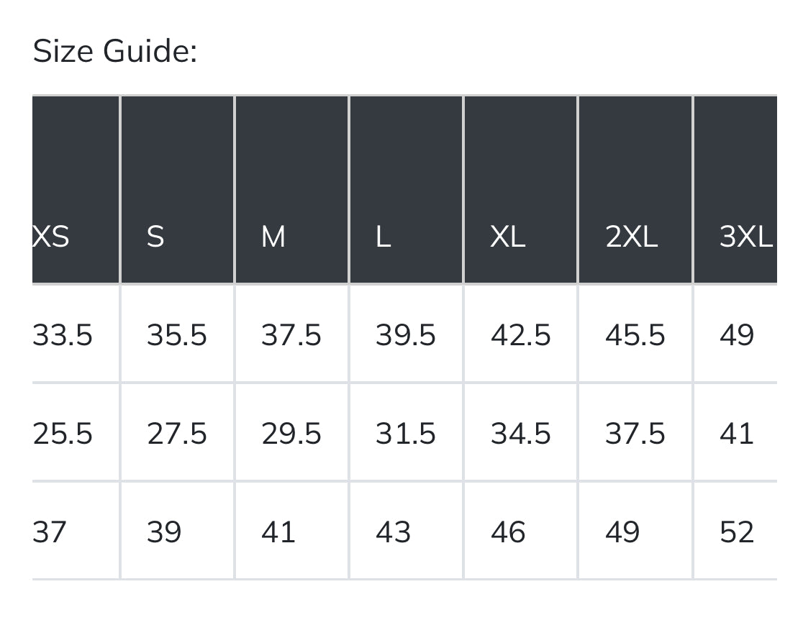The height and width of the screenshot is (643, 803).
Task: Select the 25.5 cell under XS
Action: [x=63, y=434]
